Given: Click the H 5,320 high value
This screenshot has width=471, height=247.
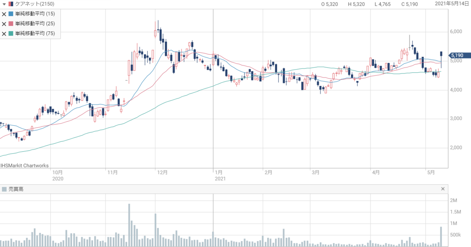Looking at the screenshot, I should (x=356, y=4).
